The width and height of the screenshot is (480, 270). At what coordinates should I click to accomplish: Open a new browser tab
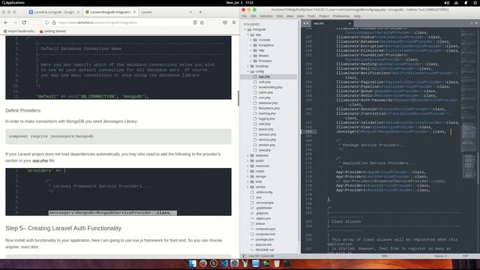pos(200,12)
